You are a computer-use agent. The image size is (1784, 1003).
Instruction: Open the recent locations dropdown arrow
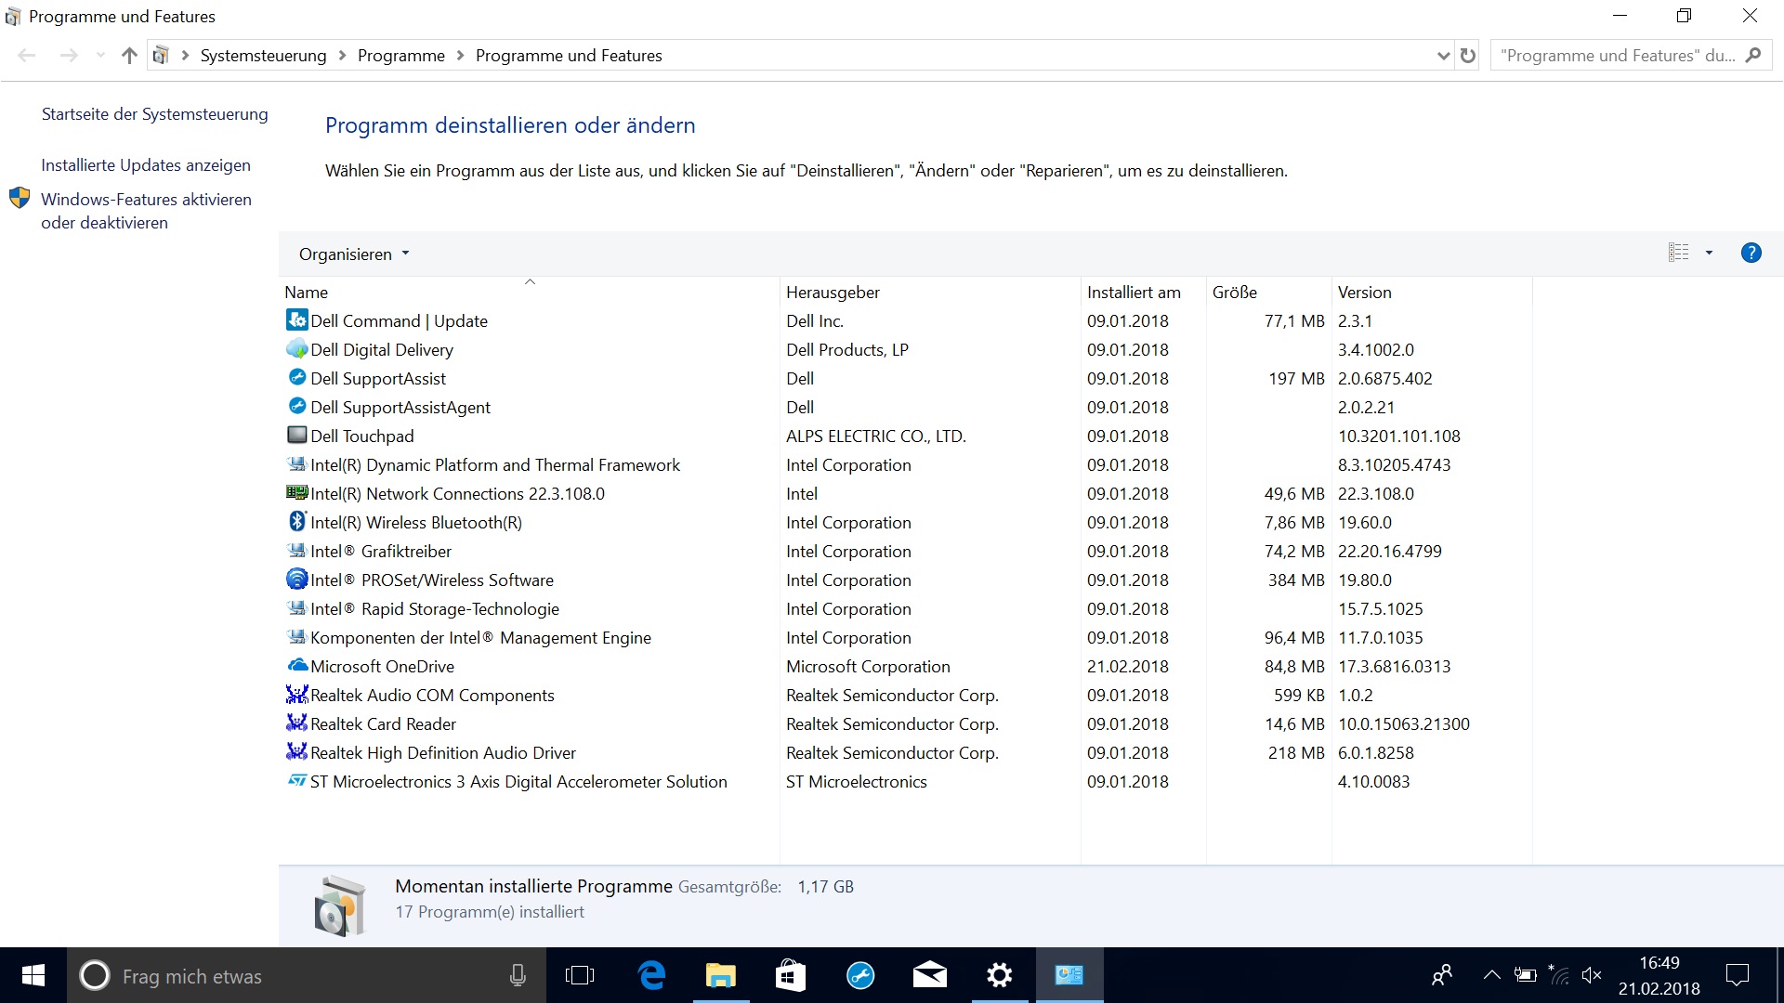click(100, 56)
